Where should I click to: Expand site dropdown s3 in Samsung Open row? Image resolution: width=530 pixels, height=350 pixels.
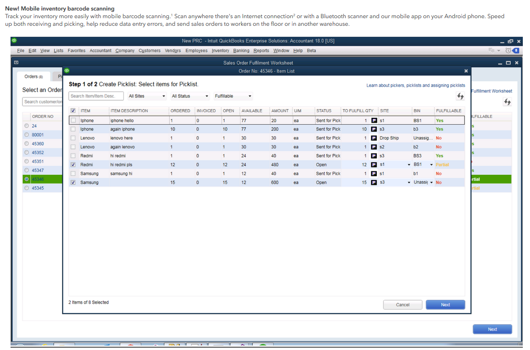tap(409, 182)
